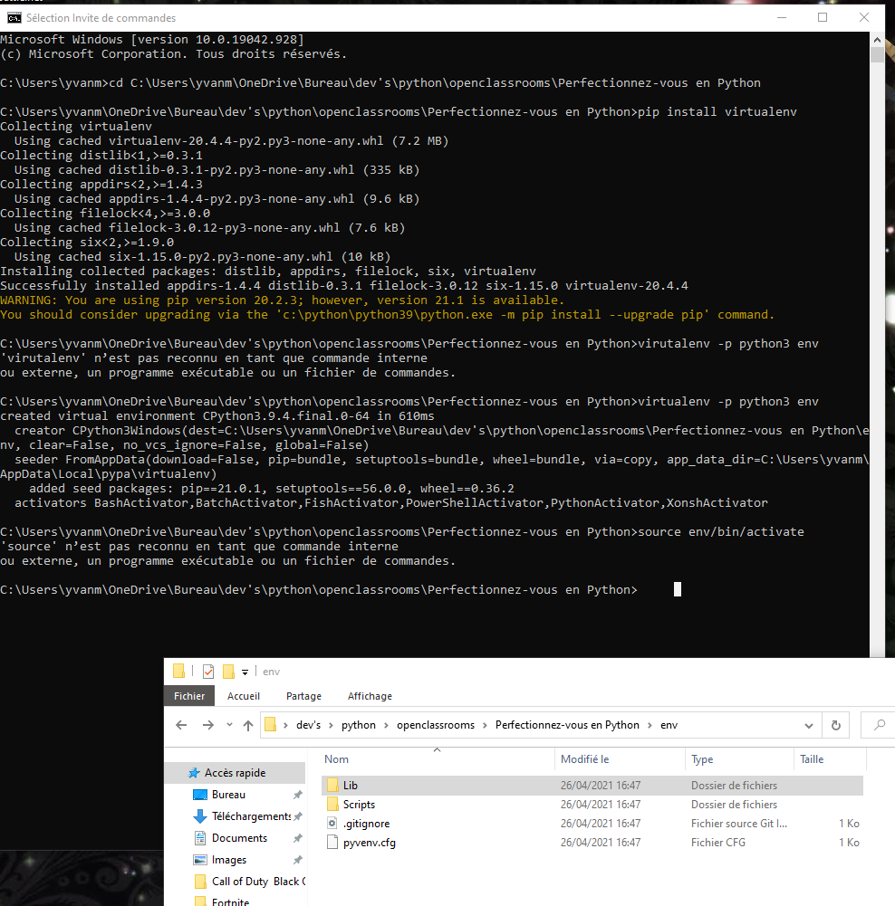The image size is (895, 906).
Task: Open the Fichier menu tab
Action: [189, 696]
